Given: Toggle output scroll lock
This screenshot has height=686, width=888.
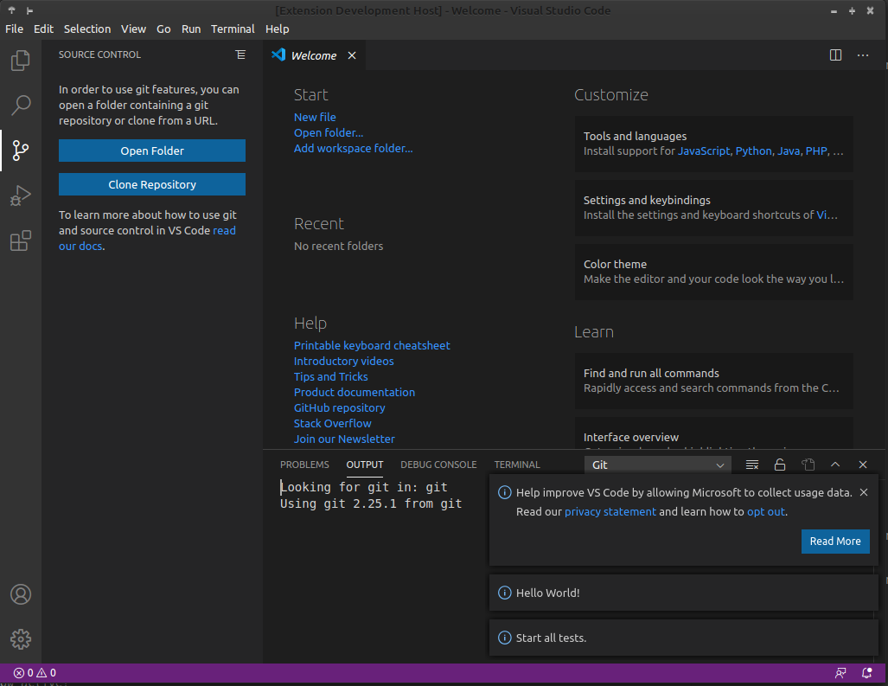Looking at the screenshot, I should pyautogui.click(x=780, y=465).
